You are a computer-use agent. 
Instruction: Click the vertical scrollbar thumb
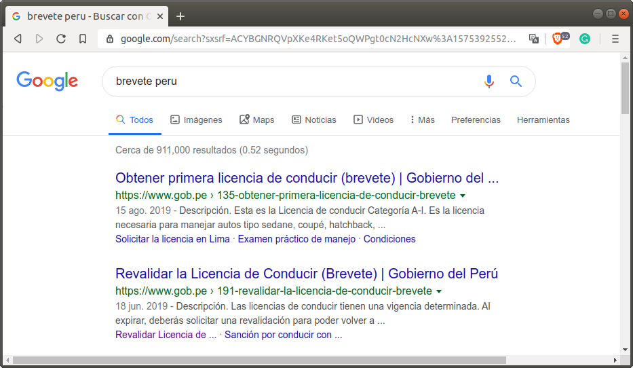[x=625, y=88]
